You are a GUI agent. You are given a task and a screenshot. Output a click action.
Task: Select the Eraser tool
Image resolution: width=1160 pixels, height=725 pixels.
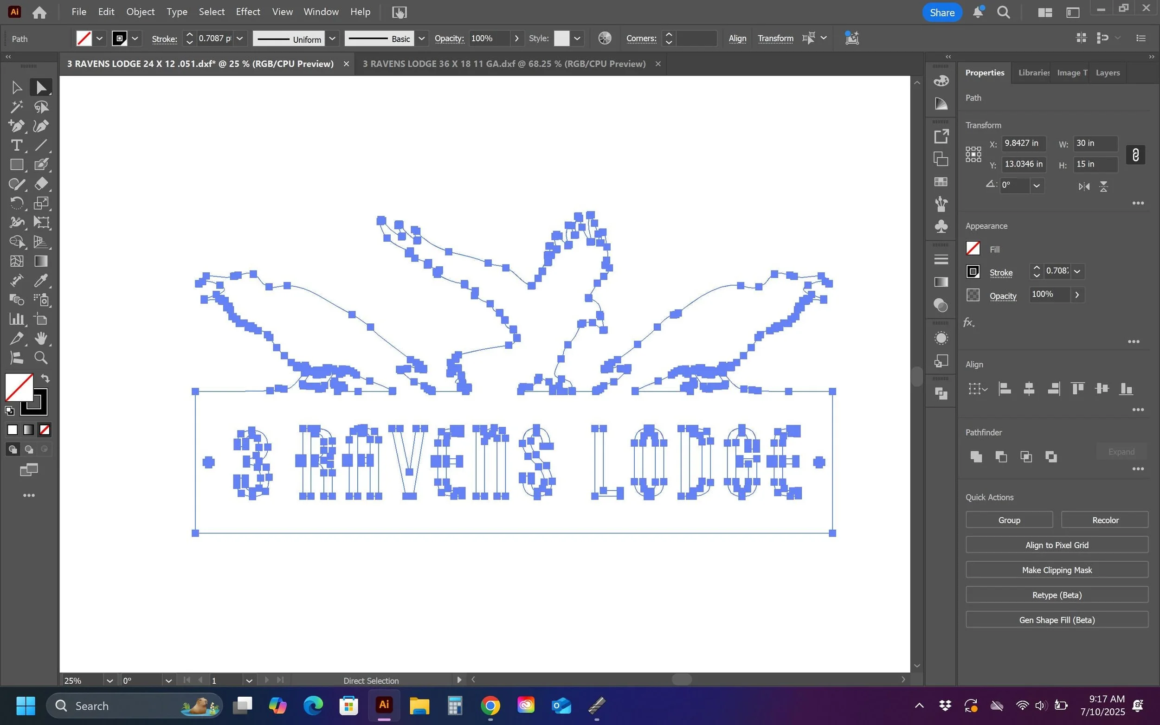tap(41, 184)
